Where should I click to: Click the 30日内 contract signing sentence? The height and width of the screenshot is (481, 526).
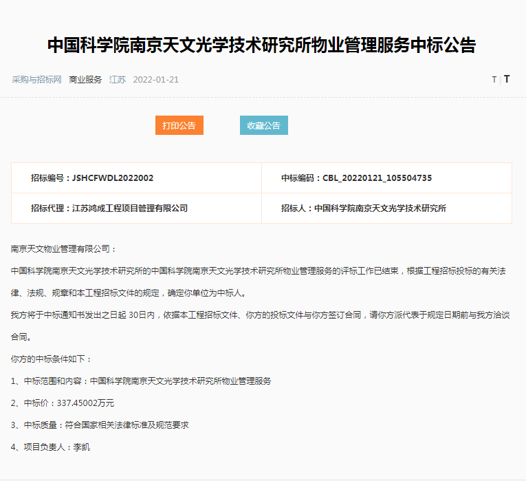261,326
